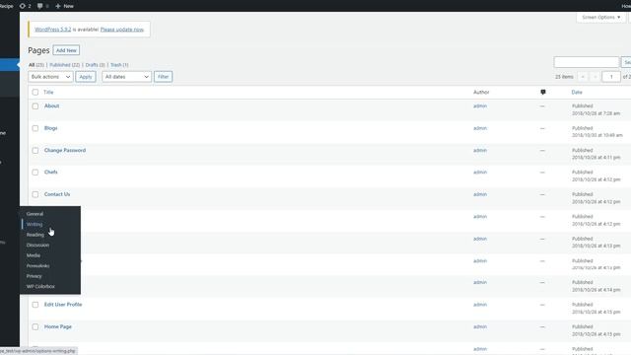Tick the Contact Us row checkbox
631x355 pixels.
[35, 194]
